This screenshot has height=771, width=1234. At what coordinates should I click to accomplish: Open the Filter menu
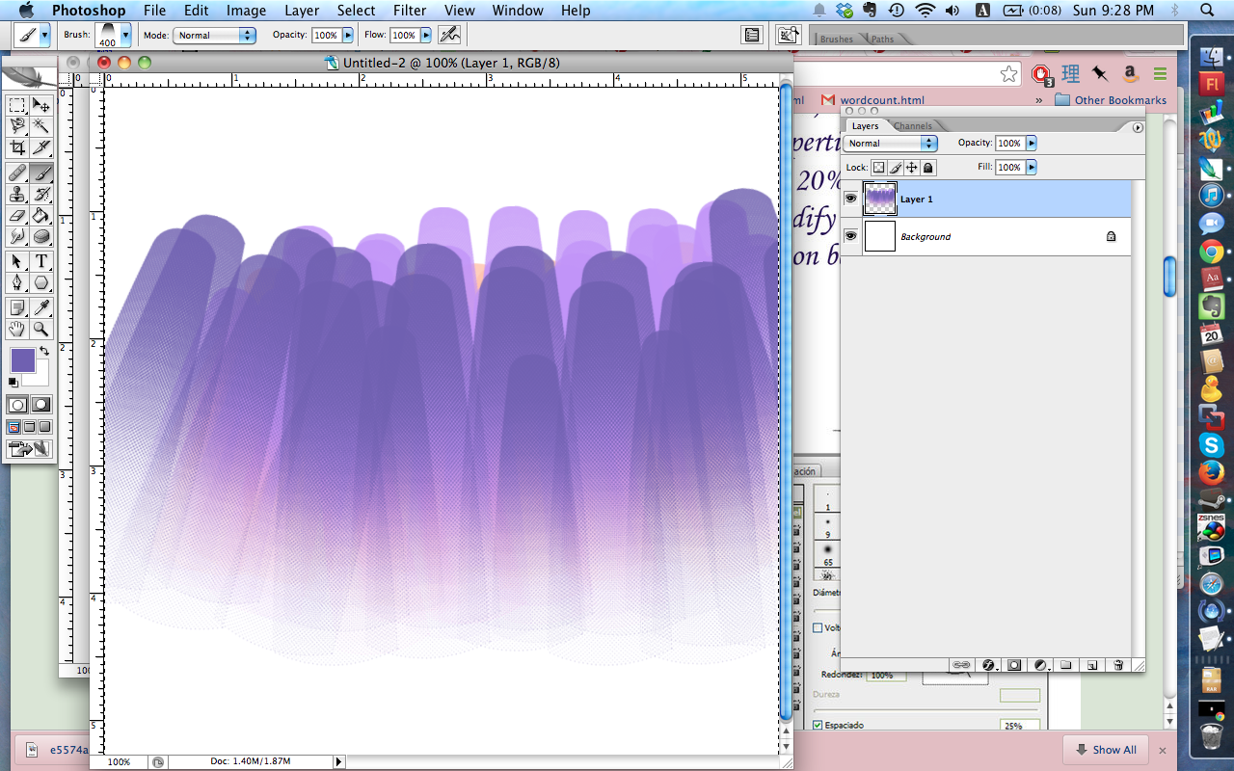410,11
